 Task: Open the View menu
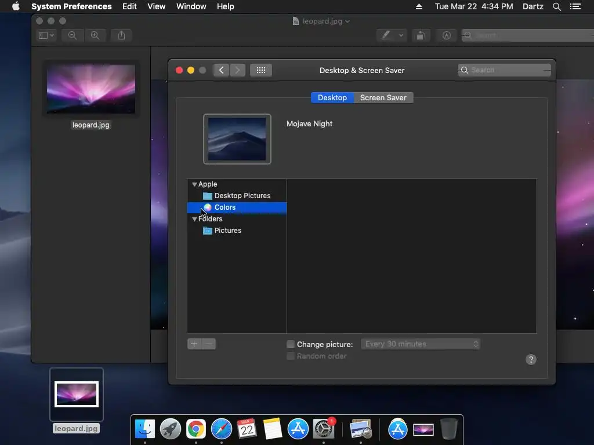point(156,6)
